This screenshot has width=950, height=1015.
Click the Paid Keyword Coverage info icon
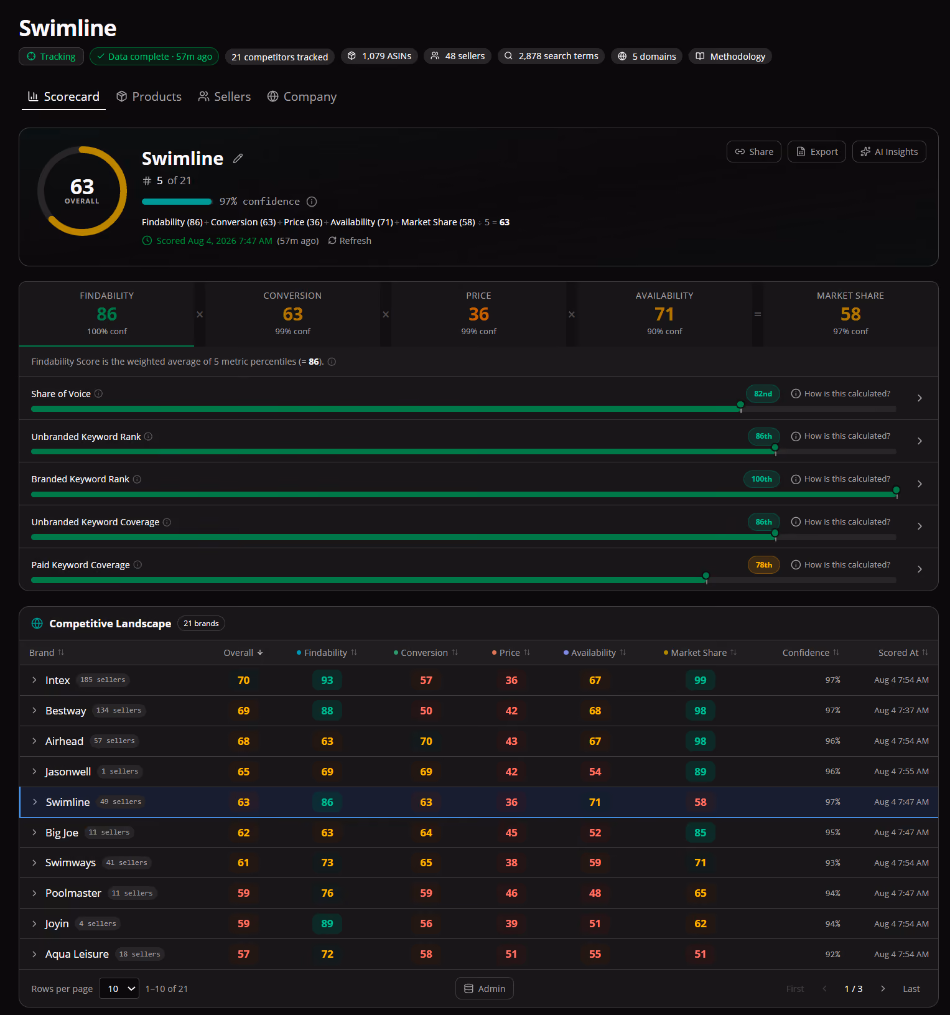[137, 565]
